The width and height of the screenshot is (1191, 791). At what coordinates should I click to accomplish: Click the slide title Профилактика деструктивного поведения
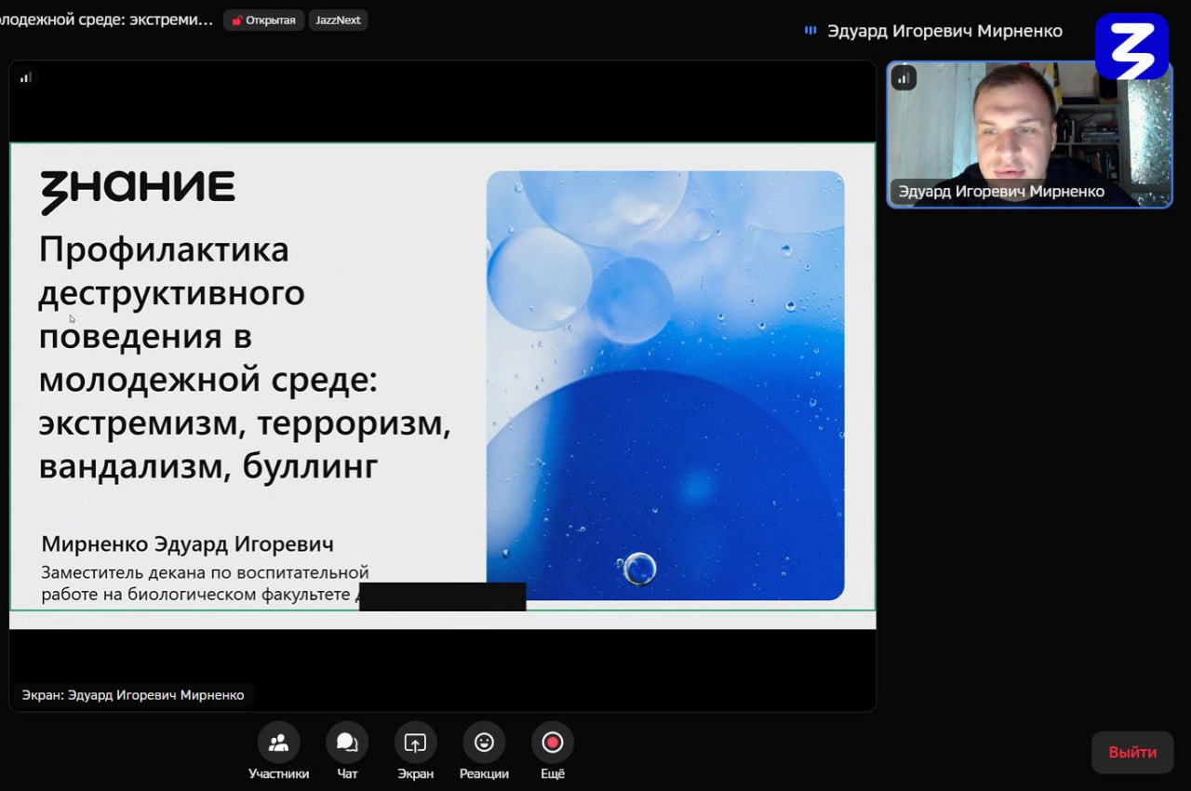[245, 357]
